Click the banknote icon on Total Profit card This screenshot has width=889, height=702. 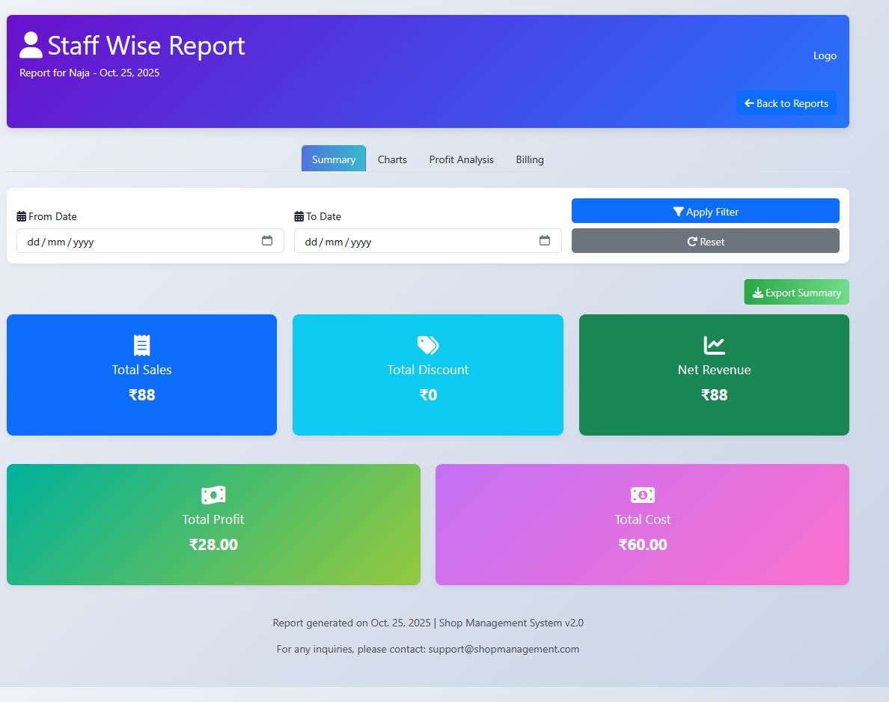[x=213, y=495]
